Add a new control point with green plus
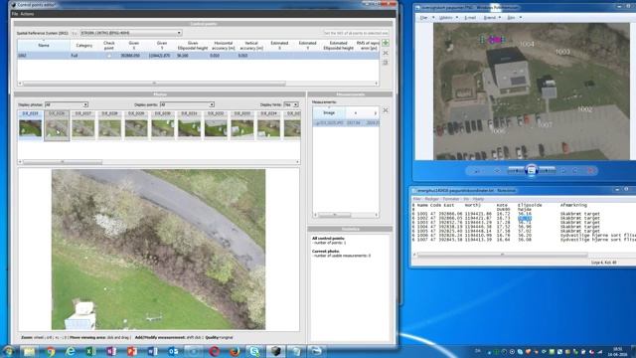The image size is (636, 358). (x=386, y=43)
